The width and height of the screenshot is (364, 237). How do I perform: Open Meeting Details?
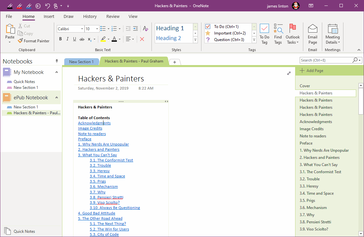pyautogui.click(x=332, y=33)
